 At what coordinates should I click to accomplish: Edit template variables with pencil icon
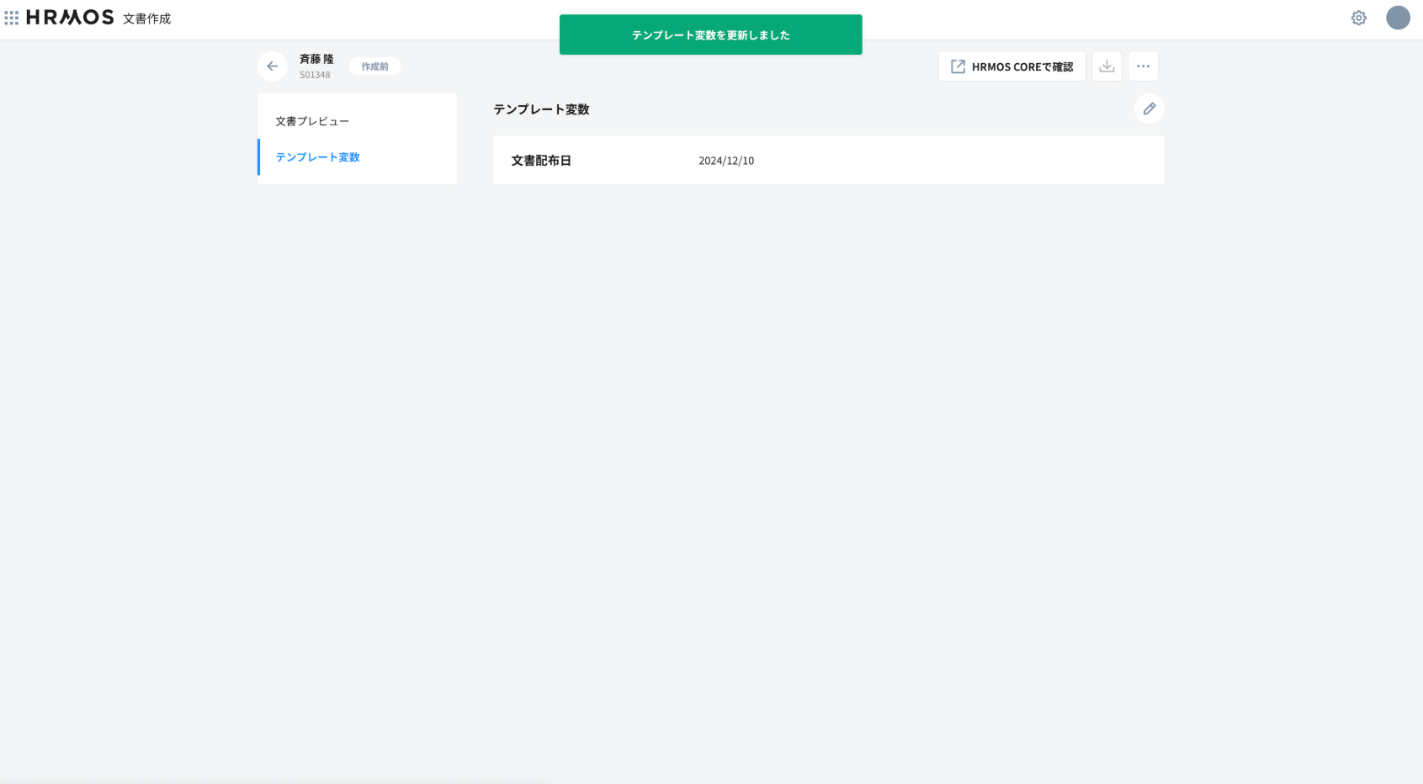click(1149, 109)
